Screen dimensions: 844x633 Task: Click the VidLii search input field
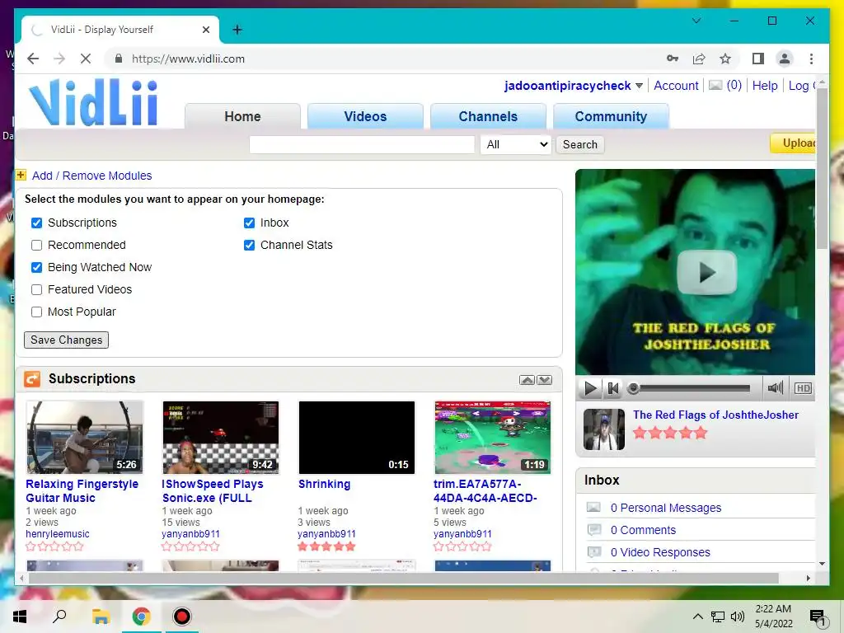pyautogui.click(x=362, y=144)
